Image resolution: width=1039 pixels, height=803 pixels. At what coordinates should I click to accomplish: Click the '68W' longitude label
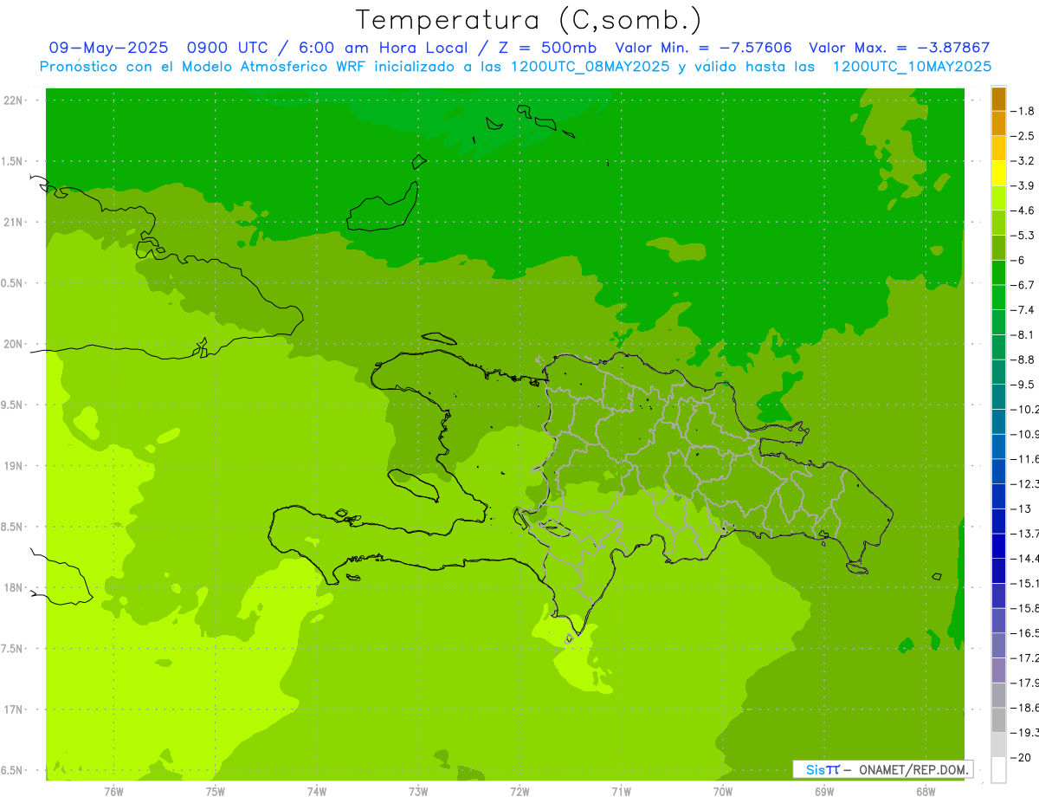926,791
